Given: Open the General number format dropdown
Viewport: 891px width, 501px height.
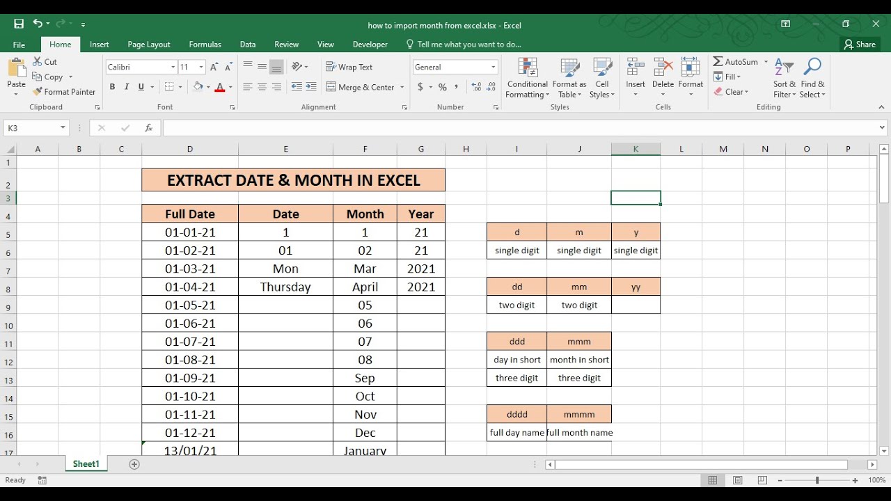Looking at the screenshot, I should click(494, 67).
